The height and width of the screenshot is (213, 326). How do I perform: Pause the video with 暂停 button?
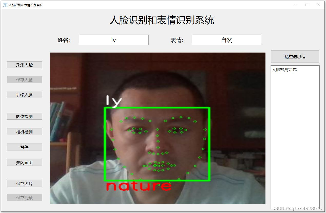tap(24, 147)
